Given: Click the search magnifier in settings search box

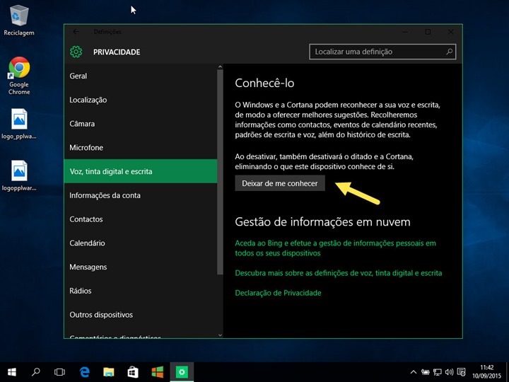Looking at the screenshot, I should click(450, 52).
